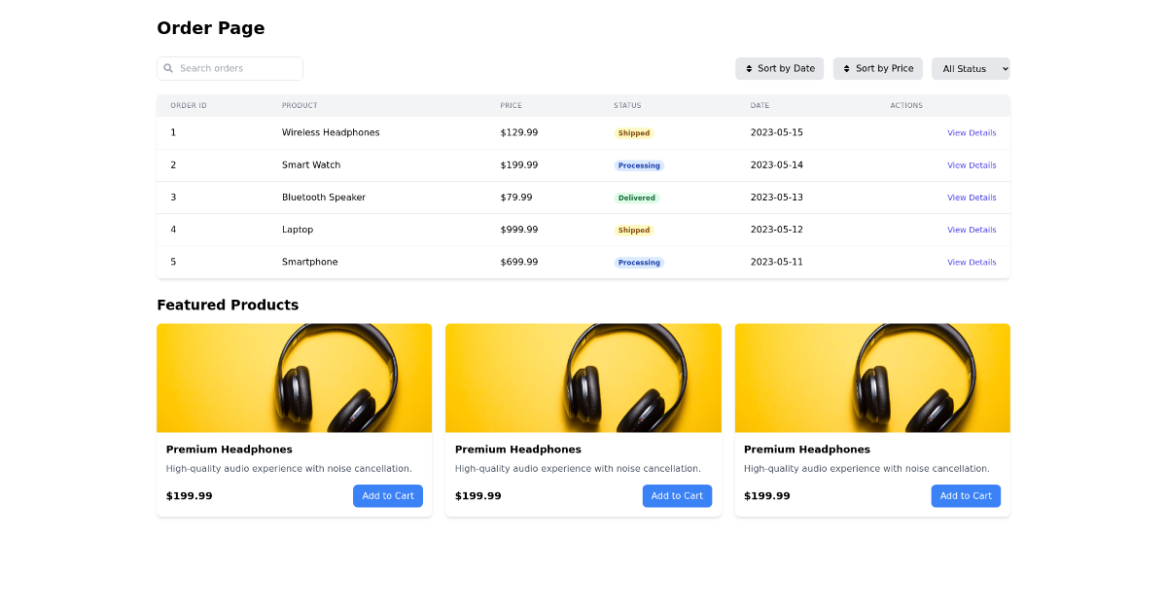1167x613 pixels.
Task: Click the Delivered badge on the Bluetooth Speaker order
Action: pos(637,198)
